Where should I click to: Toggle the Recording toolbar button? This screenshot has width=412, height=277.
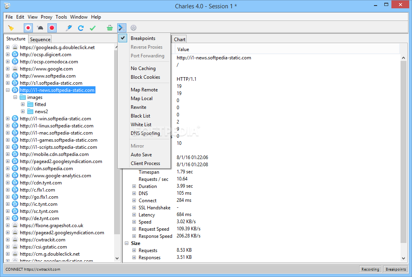click(x=28, y=28)
